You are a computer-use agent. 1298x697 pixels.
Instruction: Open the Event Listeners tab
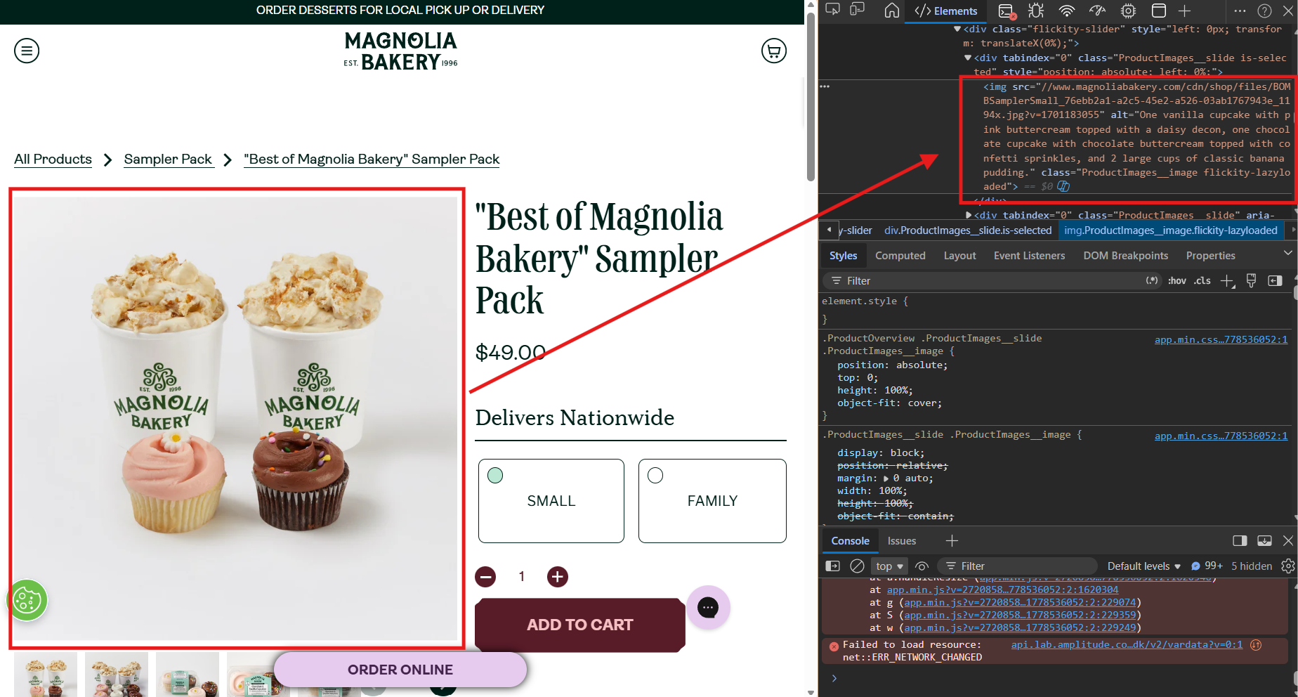(x=1029, y=256)
